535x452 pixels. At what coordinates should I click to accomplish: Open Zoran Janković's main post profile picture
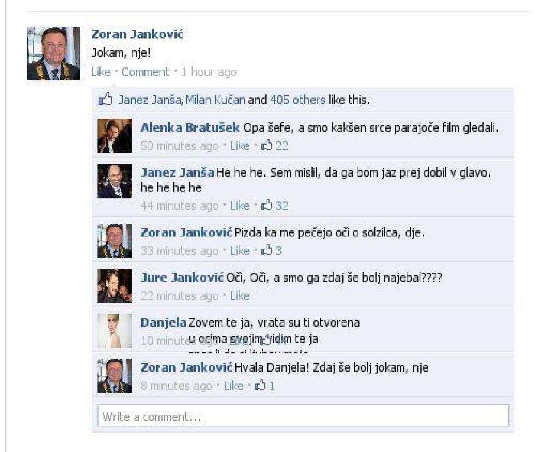tap(53, 54)
